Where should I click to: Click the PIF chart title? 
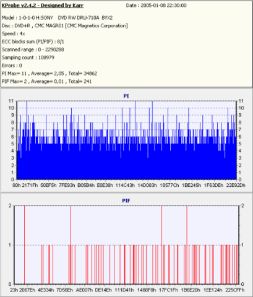tap(126, 200)
